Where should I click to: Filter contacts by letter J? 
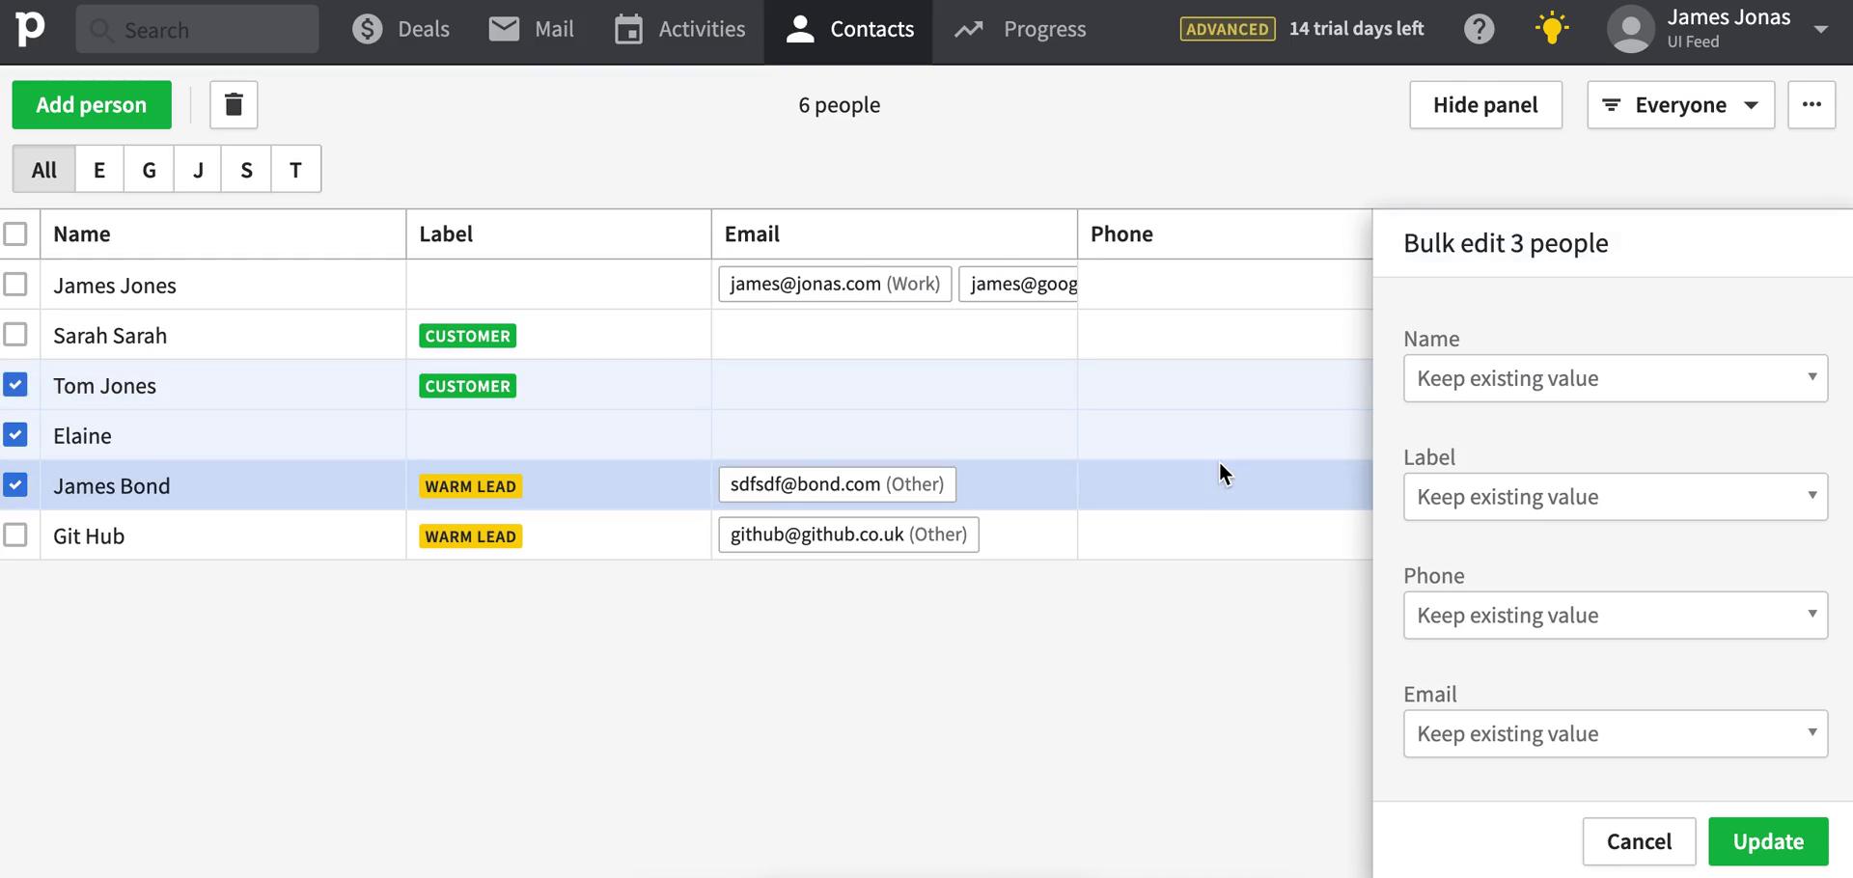click(x=198, y=170)
